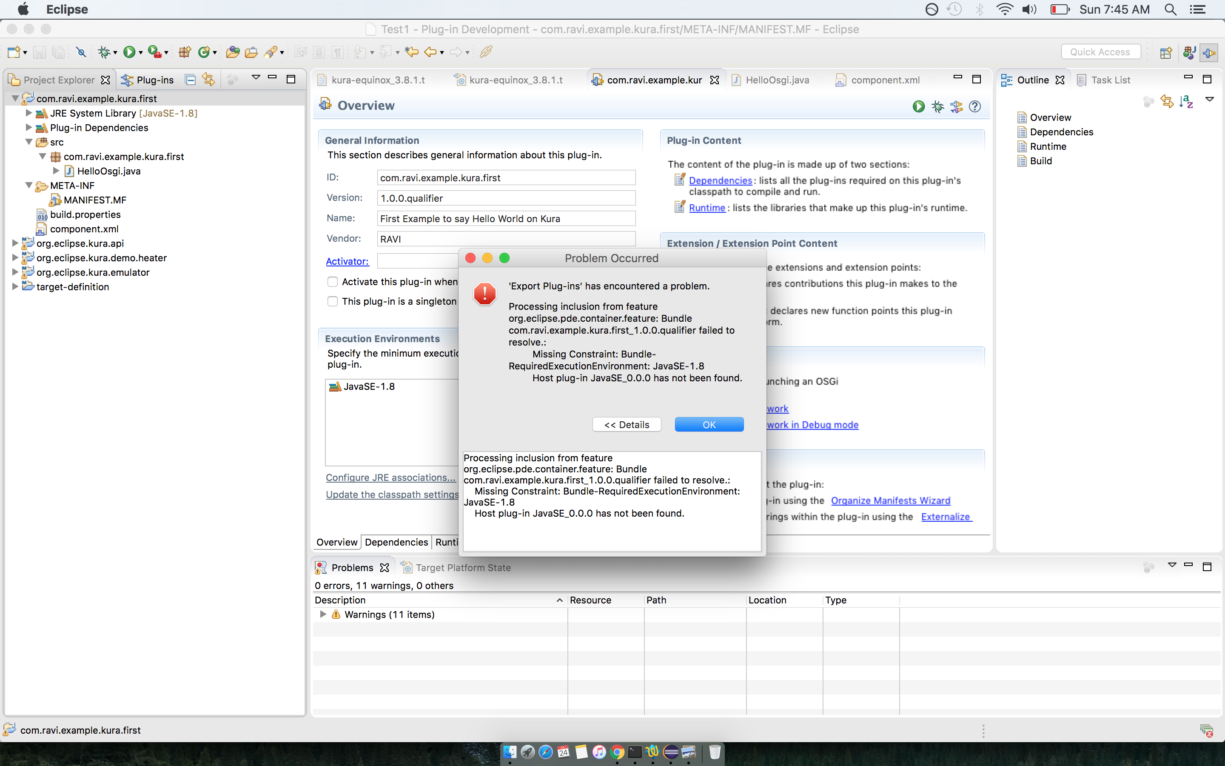Expand target-definition project node

point(15,287)
